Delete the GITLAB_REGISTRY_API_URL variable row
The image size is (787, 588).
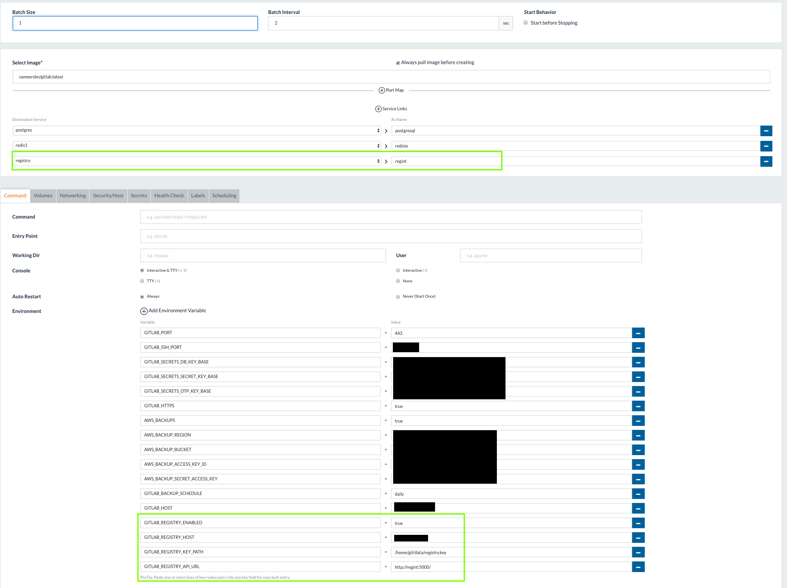pos(638,567)
